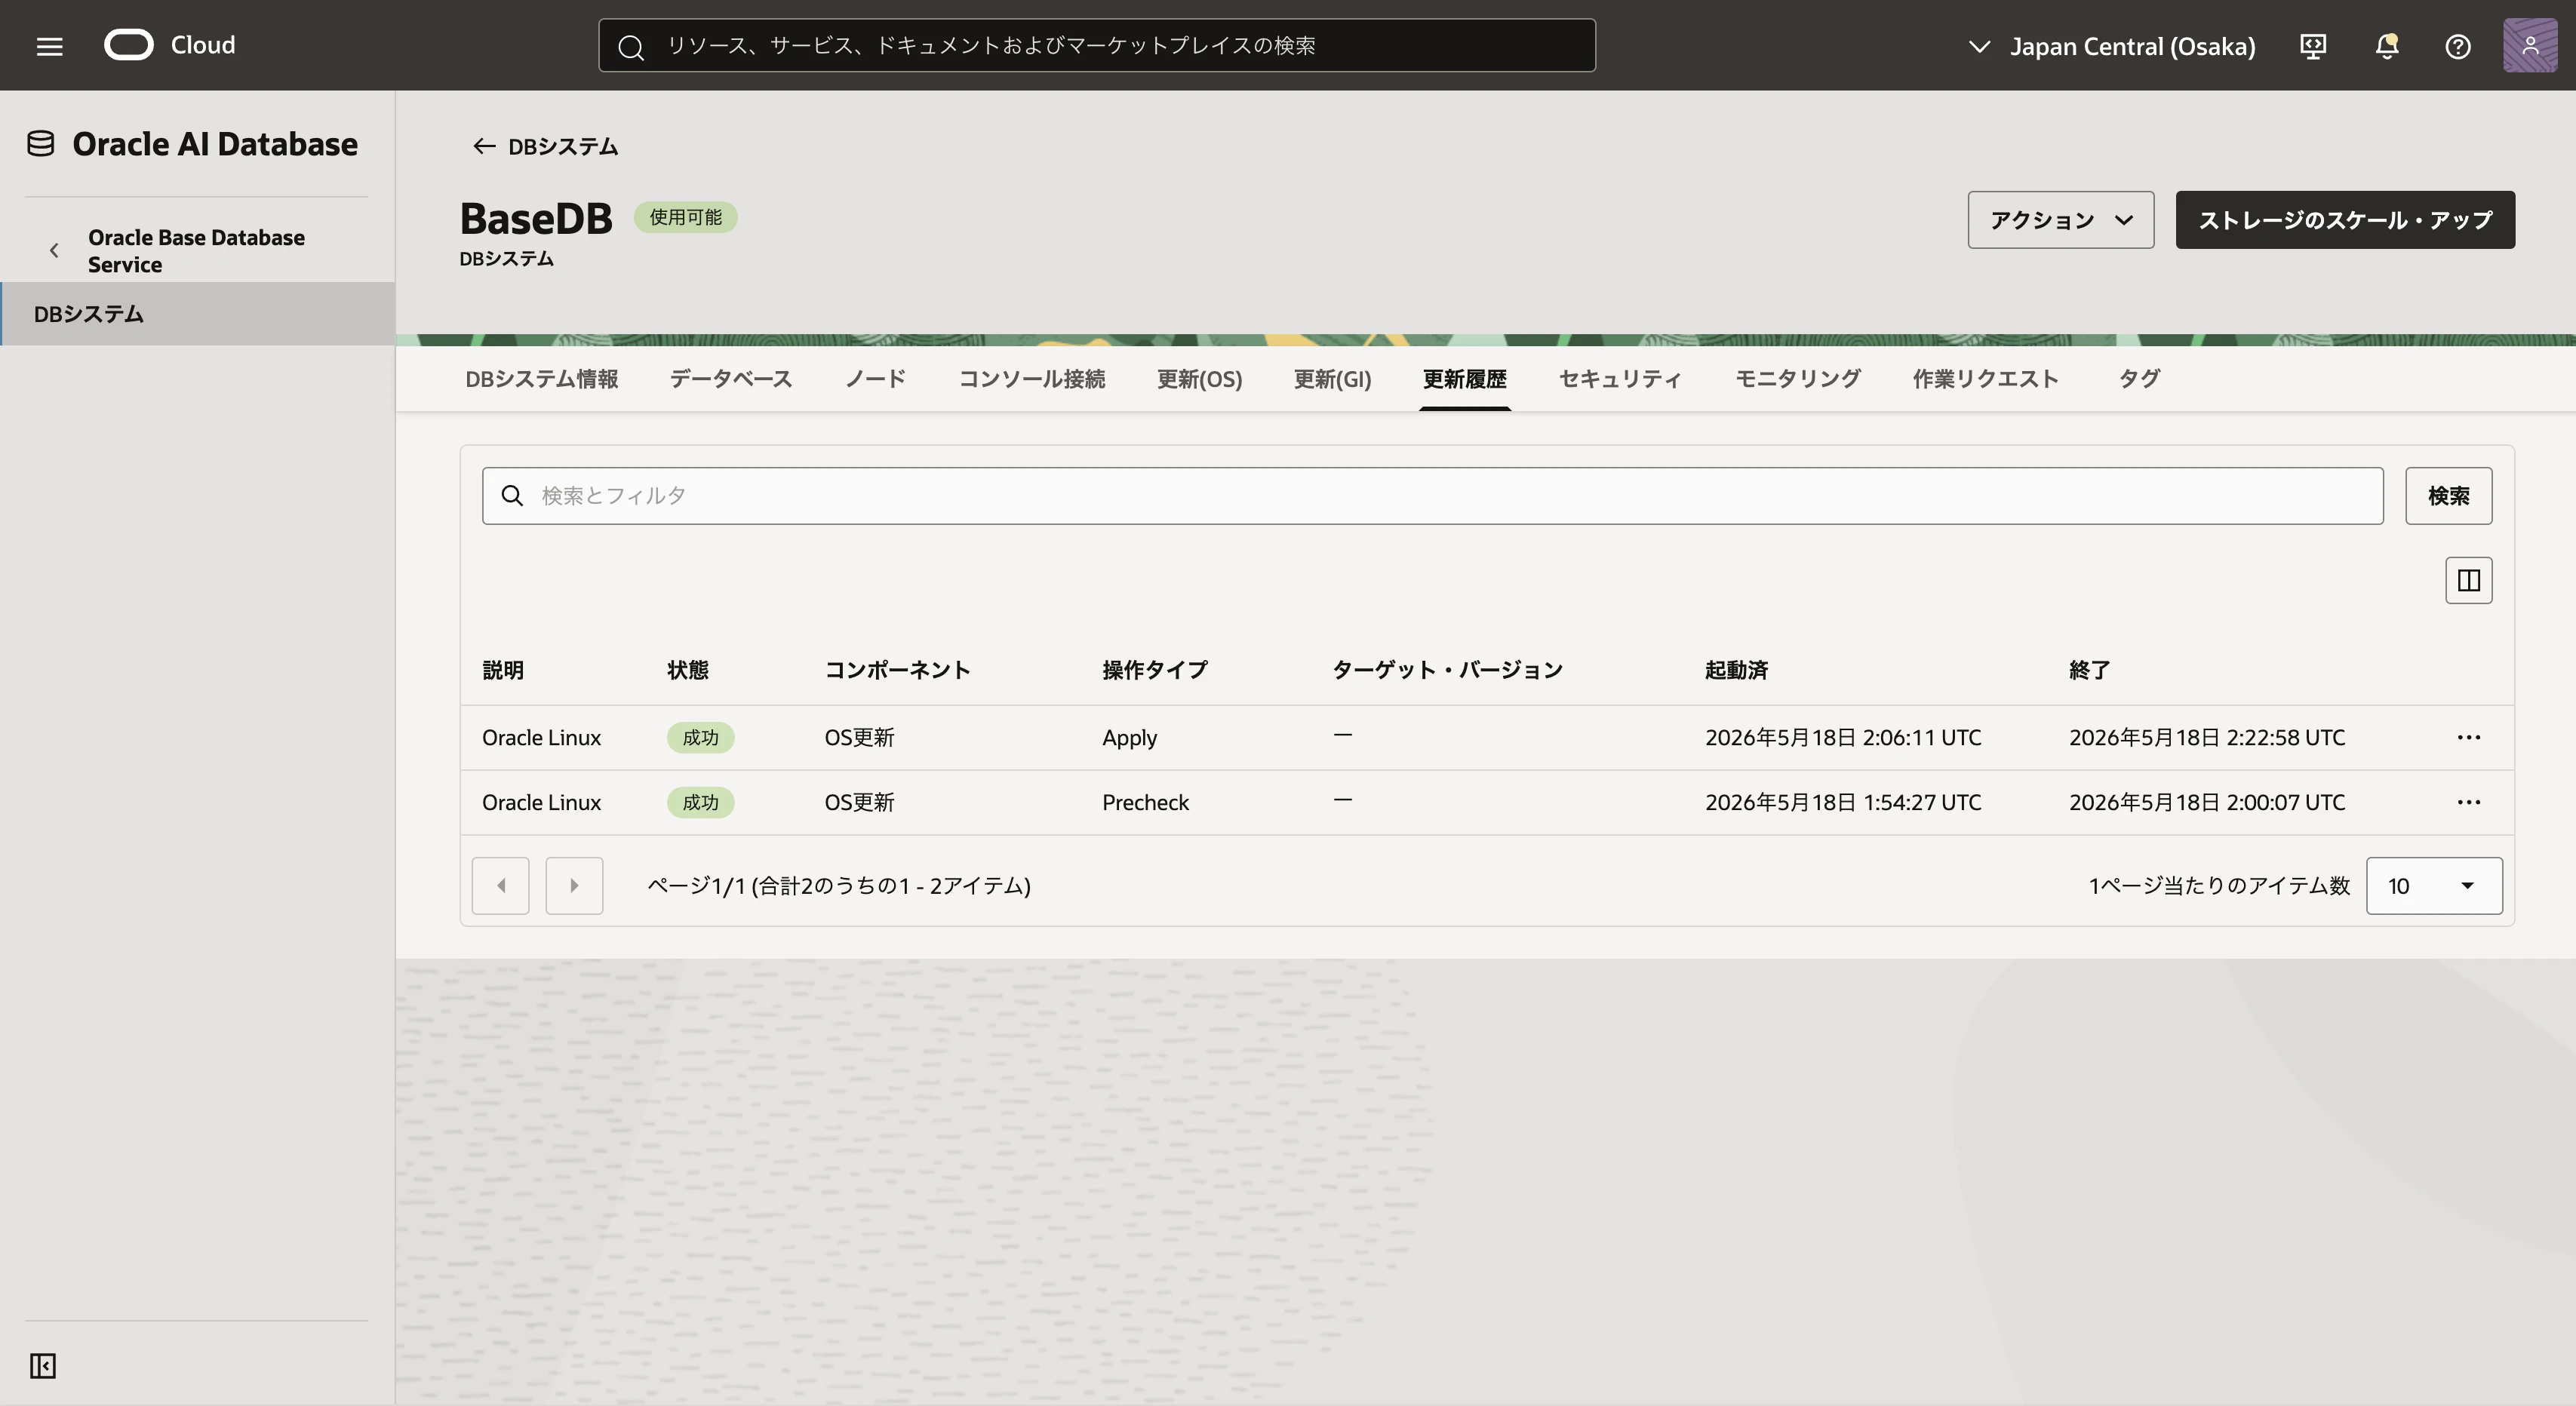Click start time 2026年5月18日 1:54:27 UTC
2576x1406 pixels.
pyautogui.click(x=1843, y=803)
